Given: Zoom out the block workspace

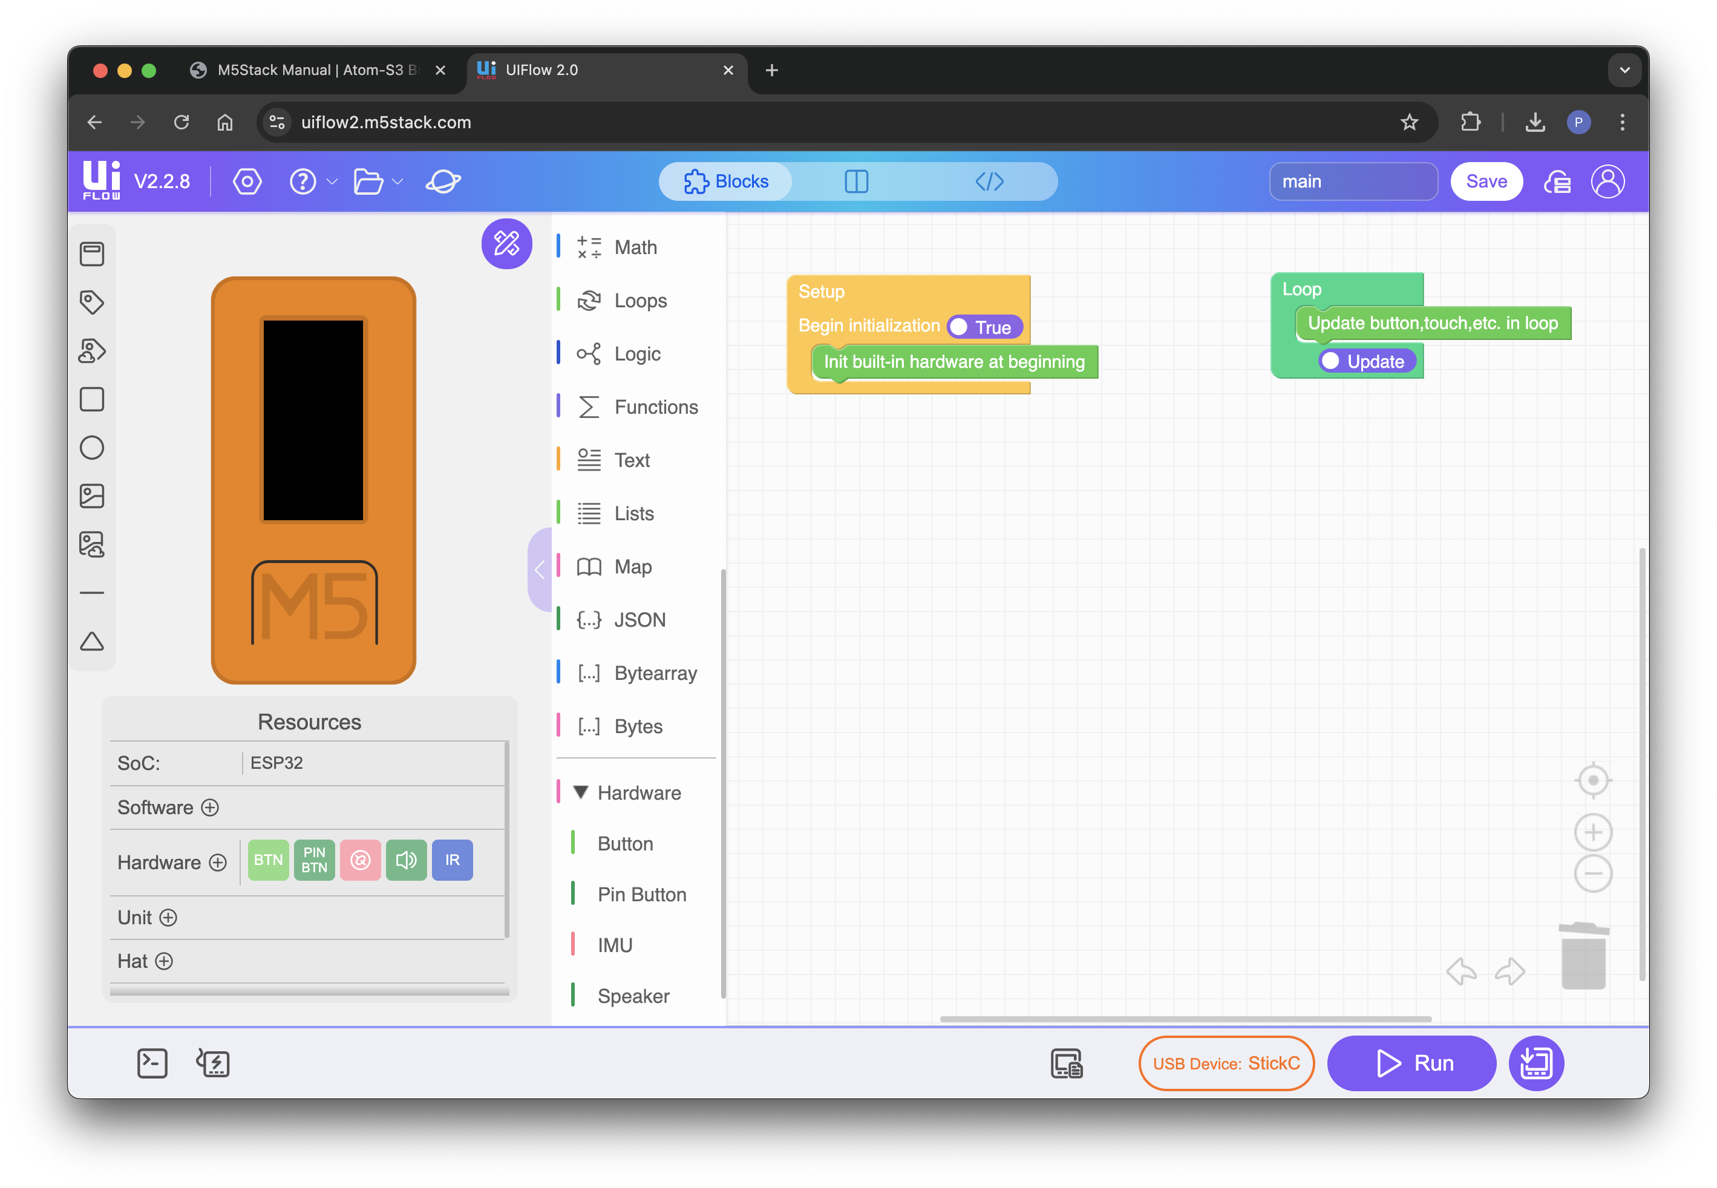Looking at the screenshot, I should click(x=1592, y=873).
